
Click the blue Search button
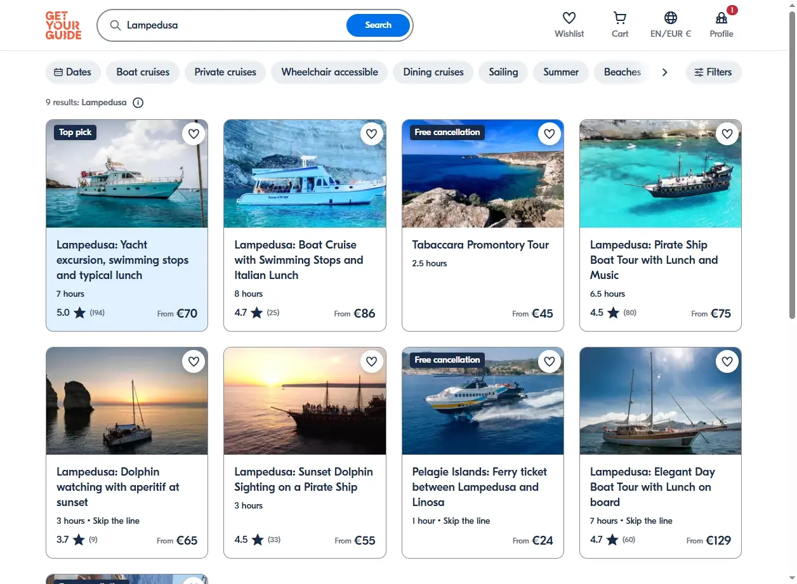378,25
